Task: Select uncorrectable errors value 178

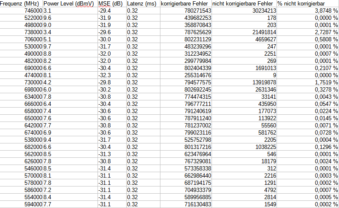Action: click(244, 18)
